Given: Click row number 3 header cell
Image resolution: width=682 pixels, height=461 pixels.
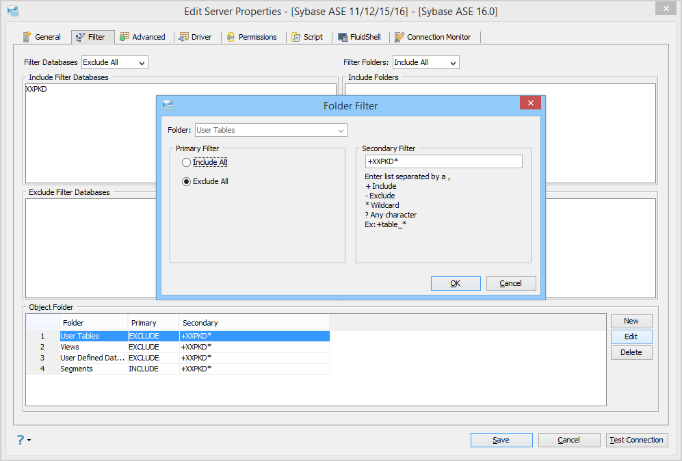Looking at the screenshot, I should pos(42,358).
